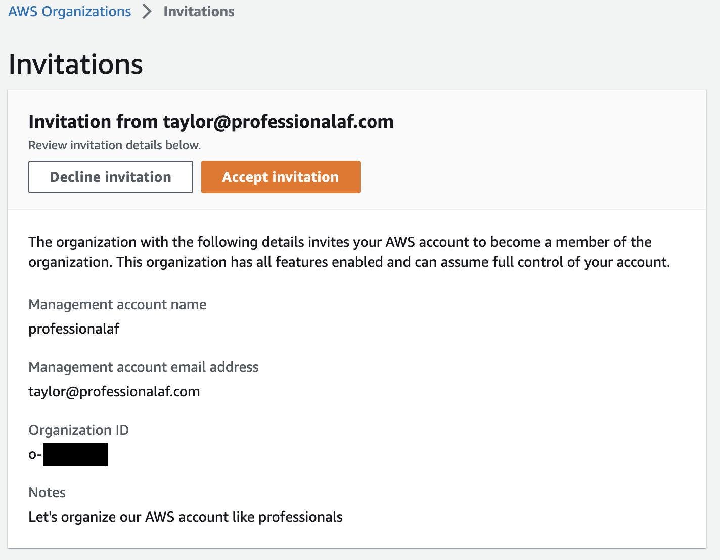Select the taylor@professionalaf.com email value

click(114, 392)
